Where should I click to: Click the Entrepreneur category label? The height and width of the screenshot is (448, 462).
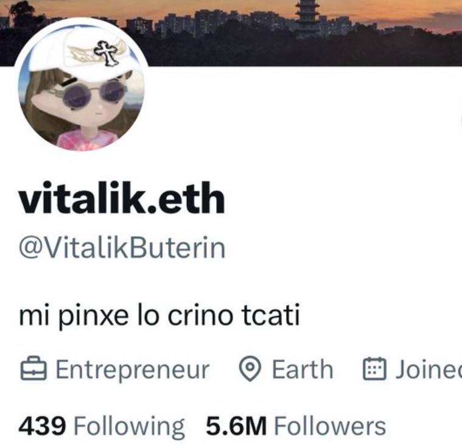pyautogui.click(x=133, y=369)
